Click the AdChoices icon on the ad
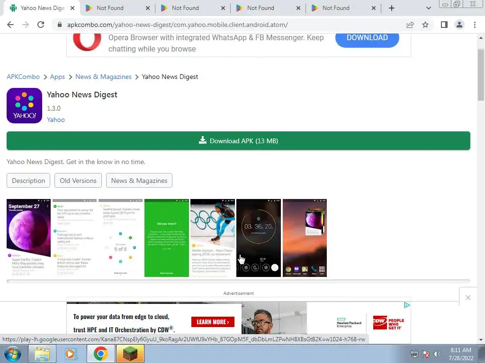Image resolution: width=485 pixels, height=363 pixels. [407, 305]
